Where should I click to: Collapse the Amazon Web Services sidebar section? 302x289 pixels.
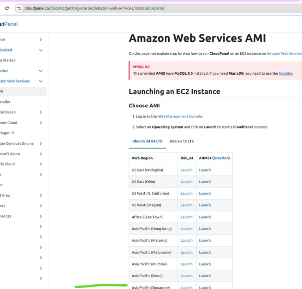click(41, 81)
